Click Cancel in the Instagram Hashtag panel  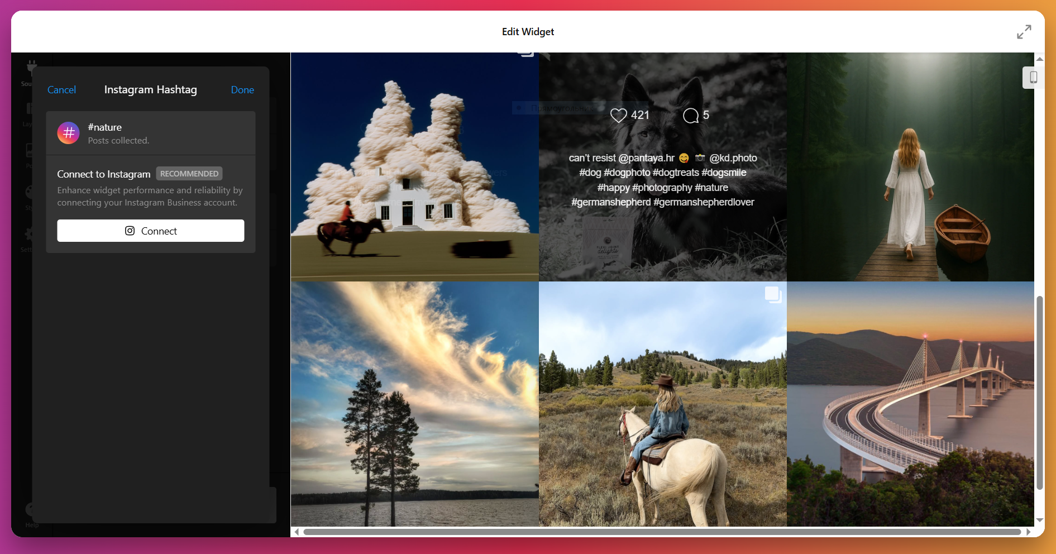pos(61,90)
